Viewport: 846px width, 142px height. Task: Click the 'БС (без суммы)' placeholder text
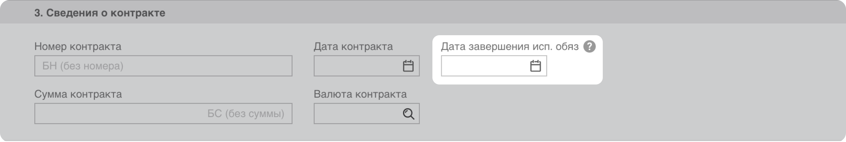246,114
